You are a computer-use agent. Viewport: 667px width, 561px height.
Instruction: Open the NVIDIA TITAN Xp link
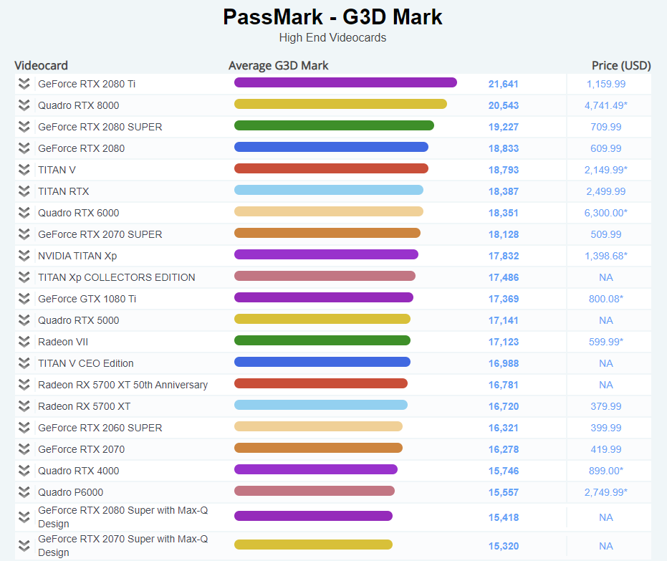coord(77,256)
